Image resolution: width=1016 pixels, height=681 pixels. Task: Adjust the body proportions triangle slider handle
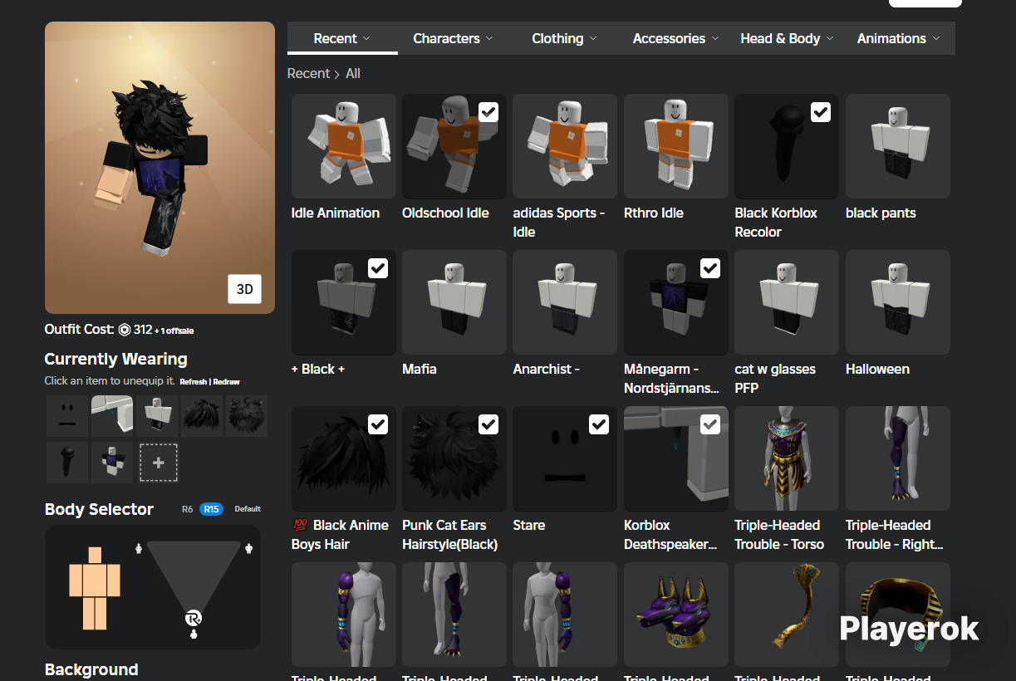pos(194,619)
